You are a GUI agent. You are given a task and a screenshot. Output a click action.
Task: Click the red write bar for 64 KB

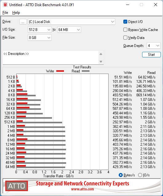pos(23,107)
